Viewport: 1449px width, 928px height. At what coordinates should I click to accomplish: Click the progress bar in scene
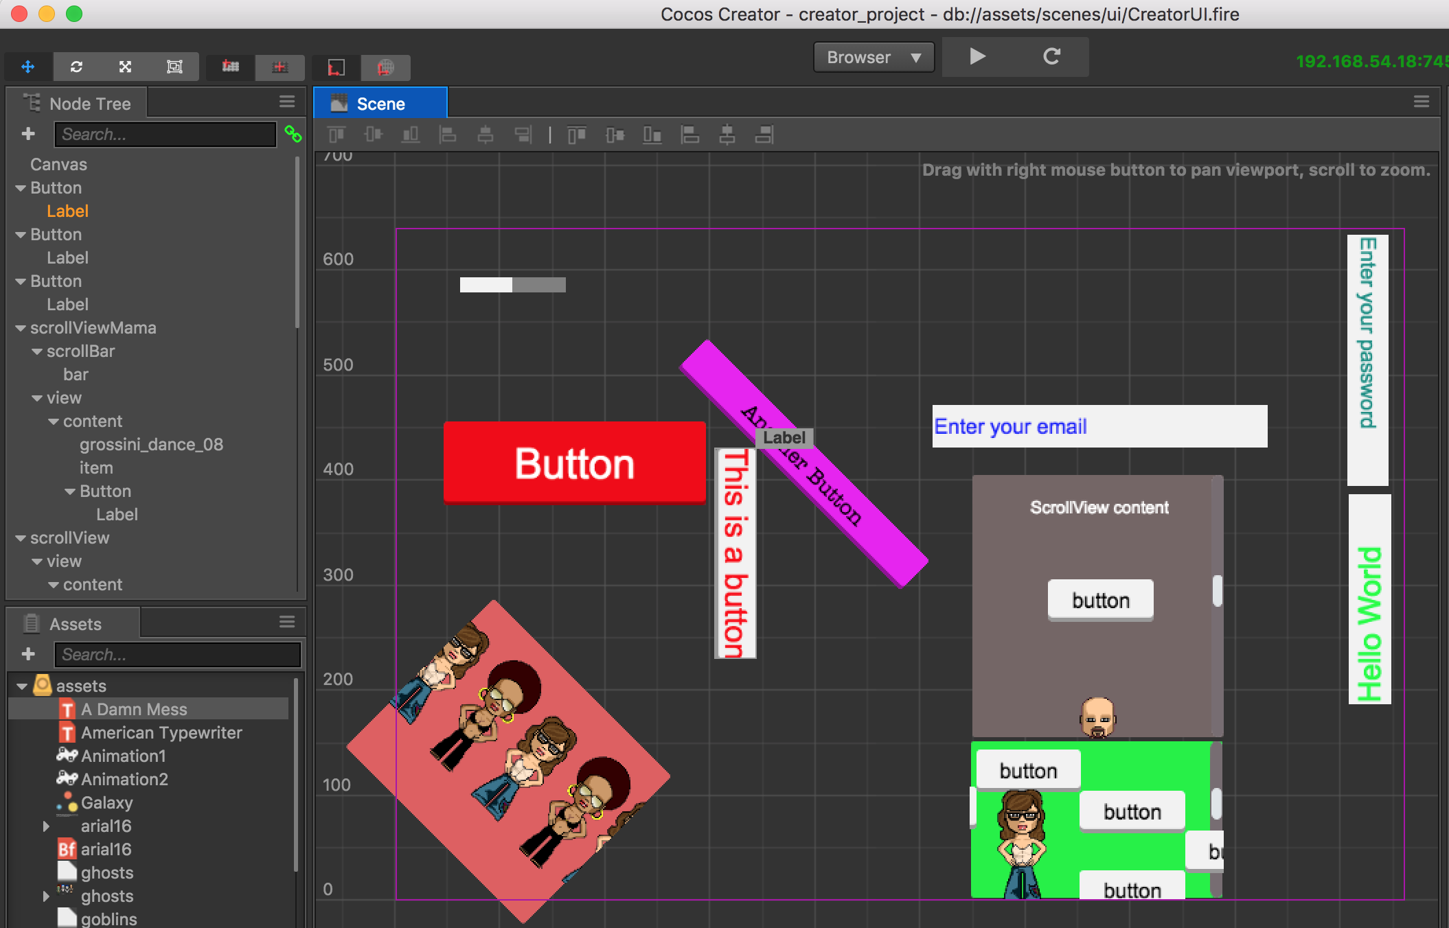512,285
